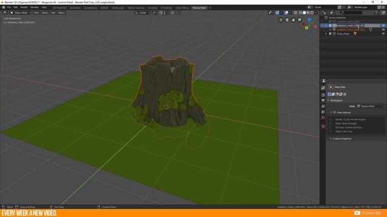Image resolution: width=387 pixels, height=217 pixels.
Task: Open the properties editor type selector
Action: coord(325,81)
